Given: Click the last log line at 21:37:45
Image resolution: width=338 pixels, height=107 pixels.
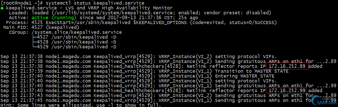Looking at the screenshot, I should [168, 100].
